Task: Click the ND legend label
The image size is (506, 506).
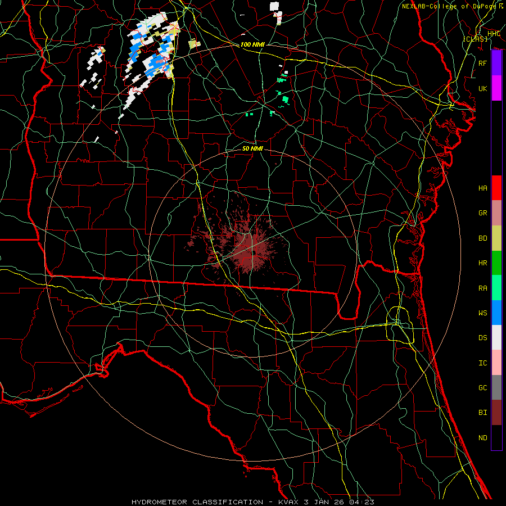Action: pyautogui.click(x=482, y=438)
